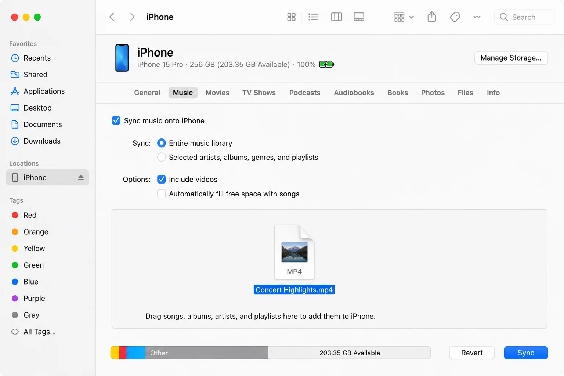The height and width of the screenshot is (376, 564).
Task: Switch to the Files tab
Action: 465,93
